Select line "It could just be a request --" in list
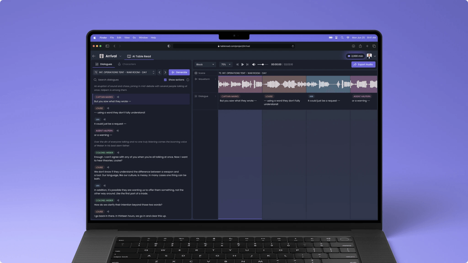The height and width of the screenshot is (263, 468). [x=110, y=124]
